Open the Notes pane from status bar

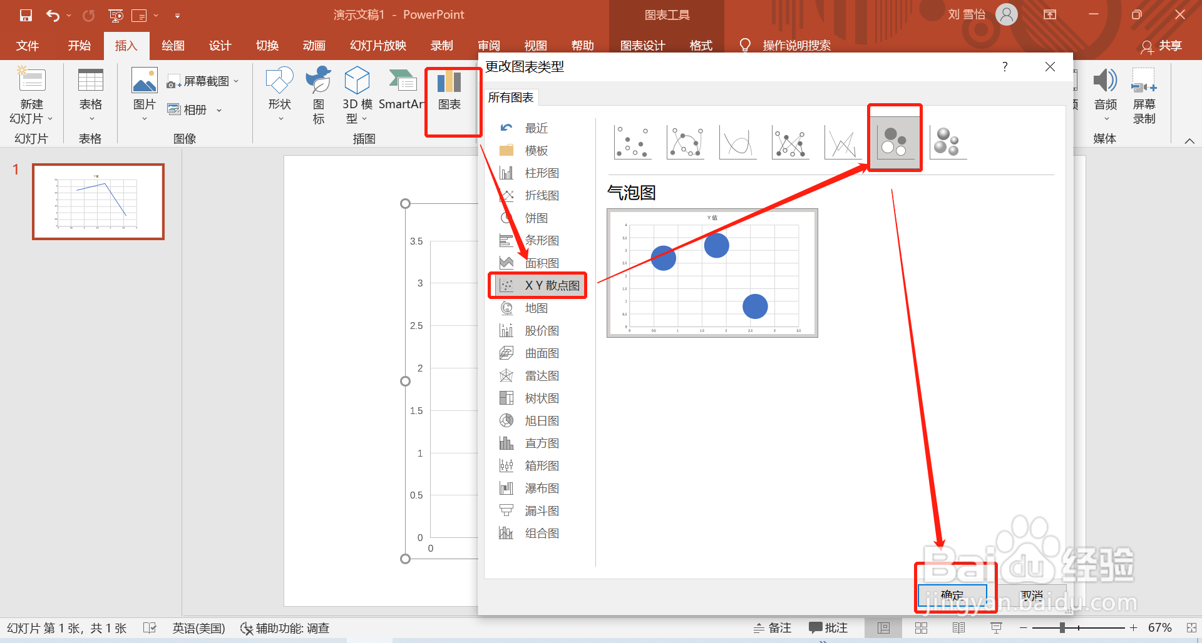pos(772,627)
